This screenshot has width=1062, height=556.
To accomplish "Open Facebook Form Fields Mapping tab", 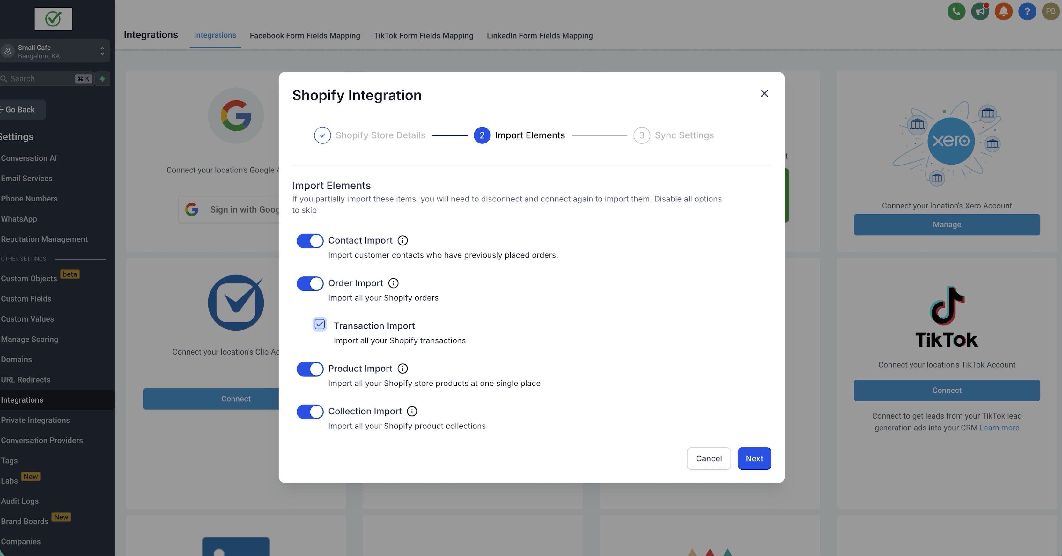I will coord(305,36).
